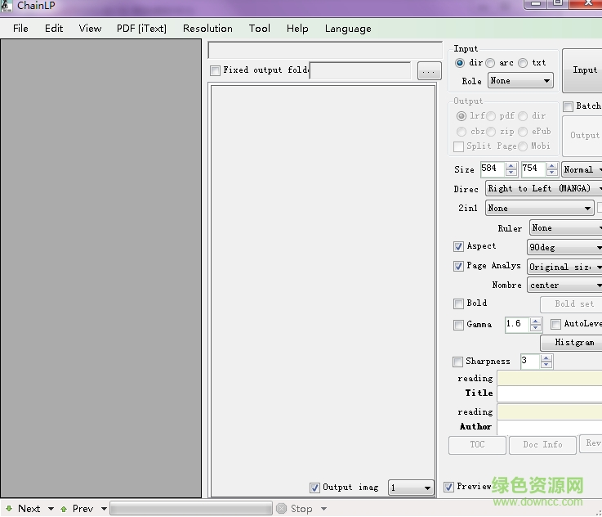Expand the Role dropdown

(520, 81)
